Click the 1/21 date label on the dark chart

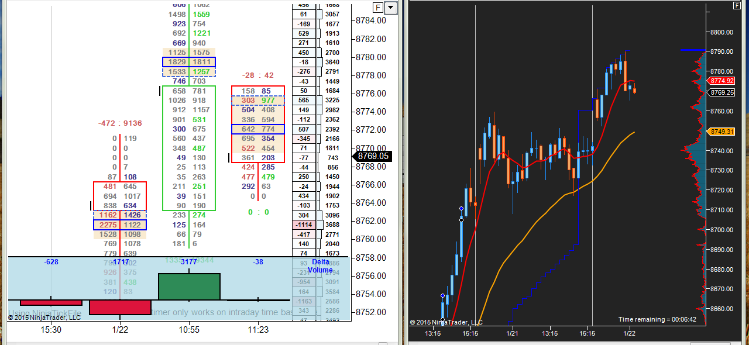[512, 333]
